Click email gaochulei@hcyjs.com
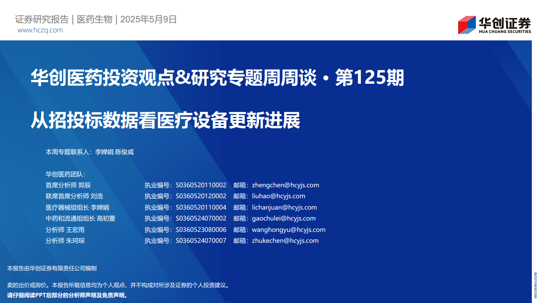The image size is (539, 303). point(283,218)
